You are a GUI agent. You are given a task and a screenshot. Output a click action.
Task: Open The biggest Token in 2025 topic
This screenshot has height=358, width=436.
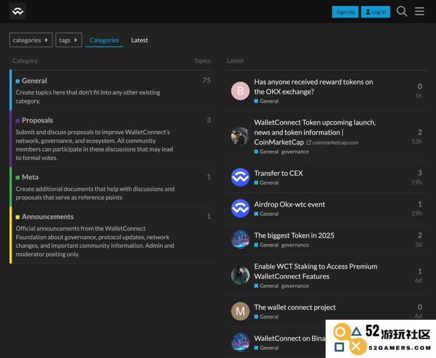point(294,236)
